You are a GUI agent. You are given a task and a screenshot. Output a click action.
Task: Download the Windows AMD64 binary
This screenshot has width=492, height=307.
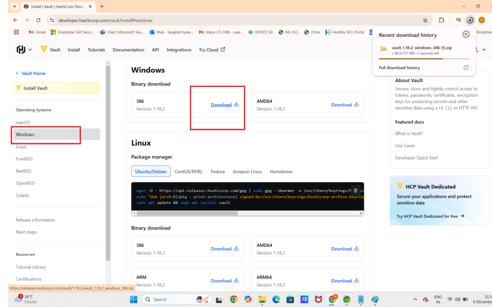345,105
